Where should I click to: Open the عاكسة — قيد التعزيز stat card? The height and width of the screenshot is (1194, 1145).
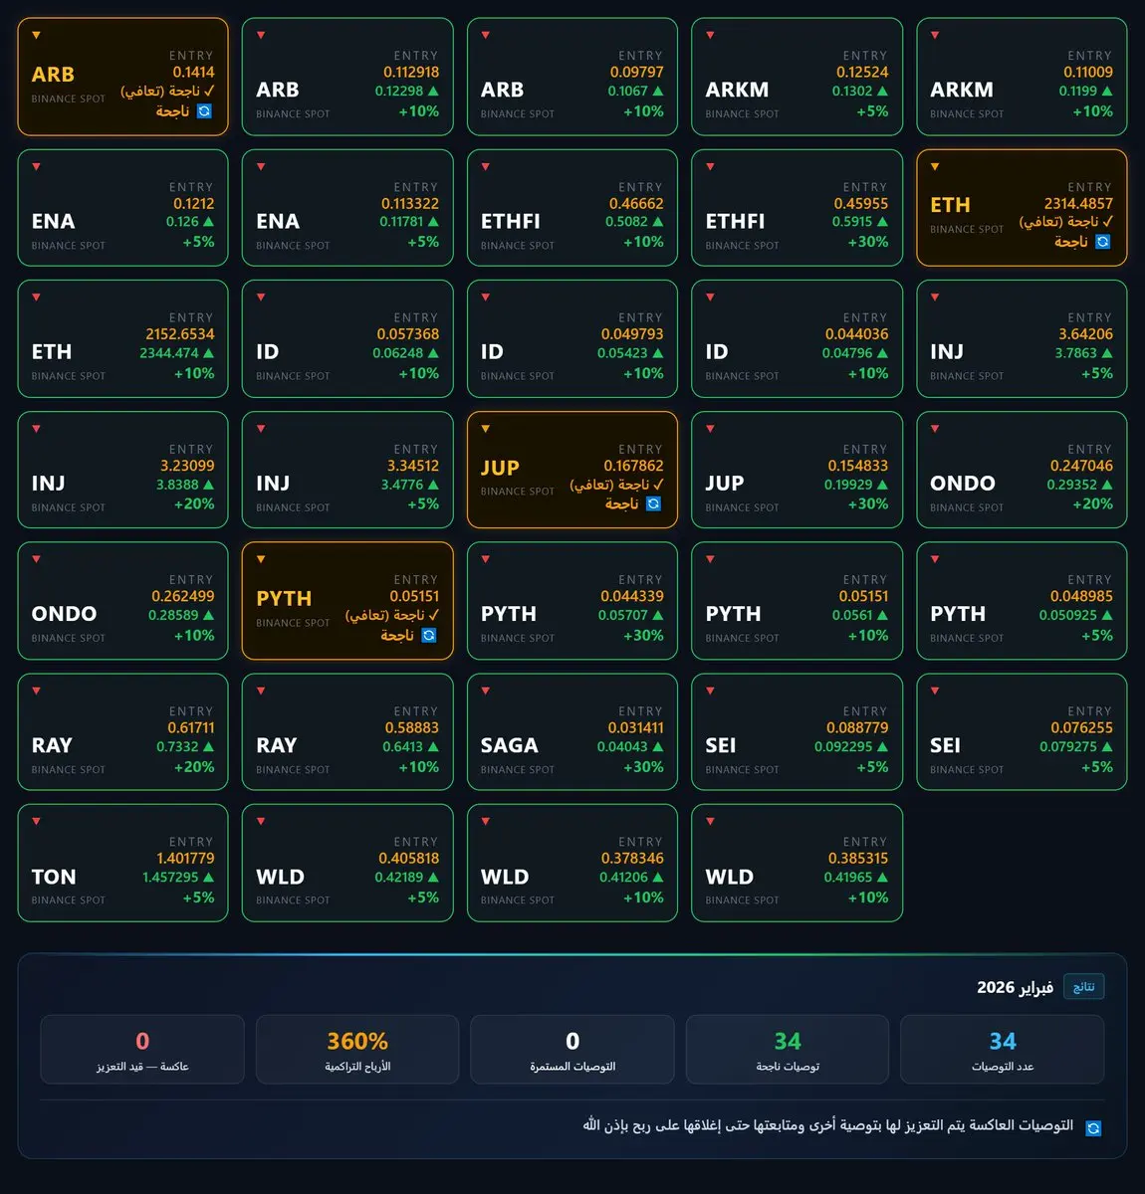click(x=142, y=1049)
